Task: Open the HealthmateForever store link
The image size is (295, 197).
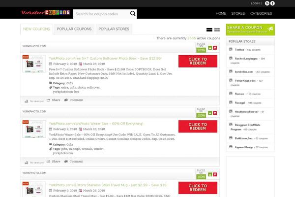Action: click(x=246, y=112)
